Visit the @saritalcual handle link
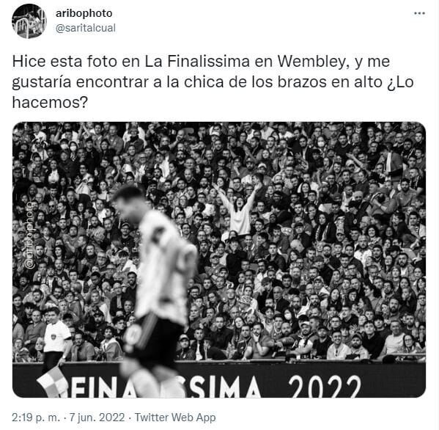This screenshot has width=439, height=430. 86,28
